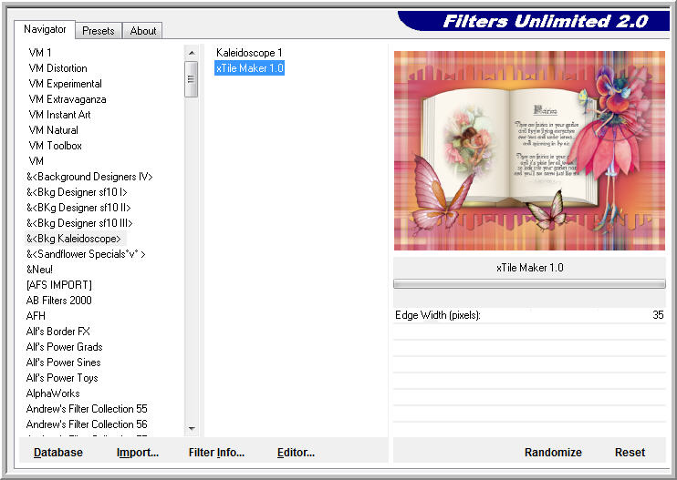The image size is (677, 480).
Task: Open the About tab
Action: tap(143, 31)
